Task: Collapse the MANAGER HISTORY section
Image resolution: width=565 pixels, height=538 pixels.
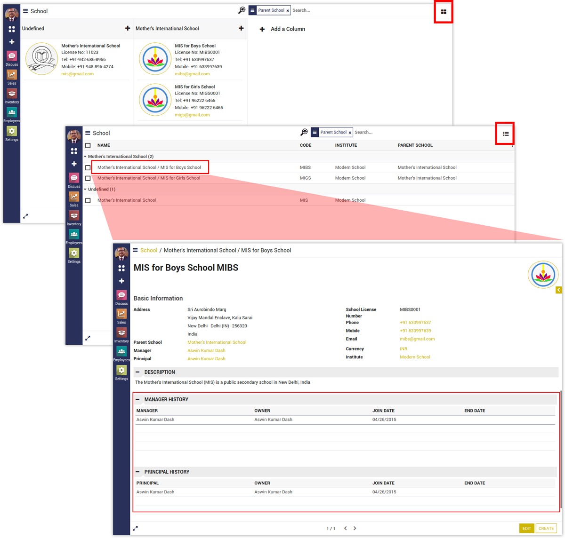Action: coord(137,399)
